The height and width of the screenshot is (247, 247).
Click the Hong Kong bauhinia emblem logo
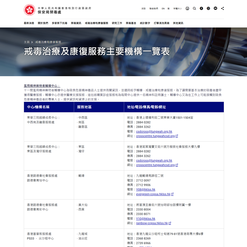pyautogui.click(x=30, y=10)
